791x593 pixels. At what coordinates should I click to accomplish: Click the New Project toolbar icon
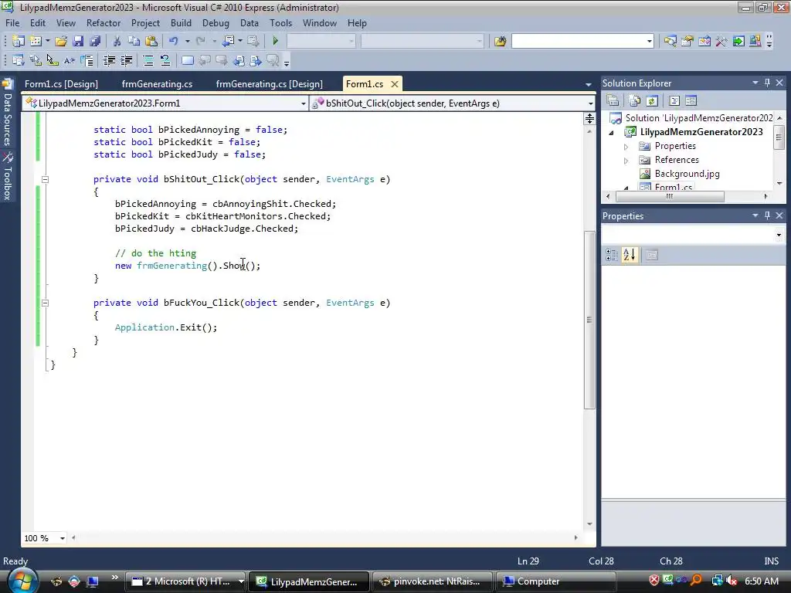click(x=19, y=41)
